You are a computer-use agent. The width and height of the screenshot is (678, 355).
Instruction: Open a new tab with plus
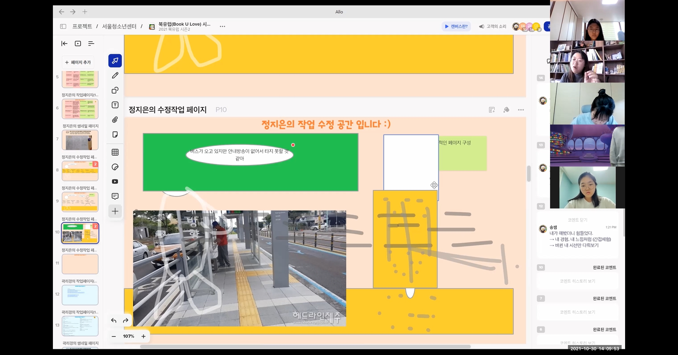[85, 12]
